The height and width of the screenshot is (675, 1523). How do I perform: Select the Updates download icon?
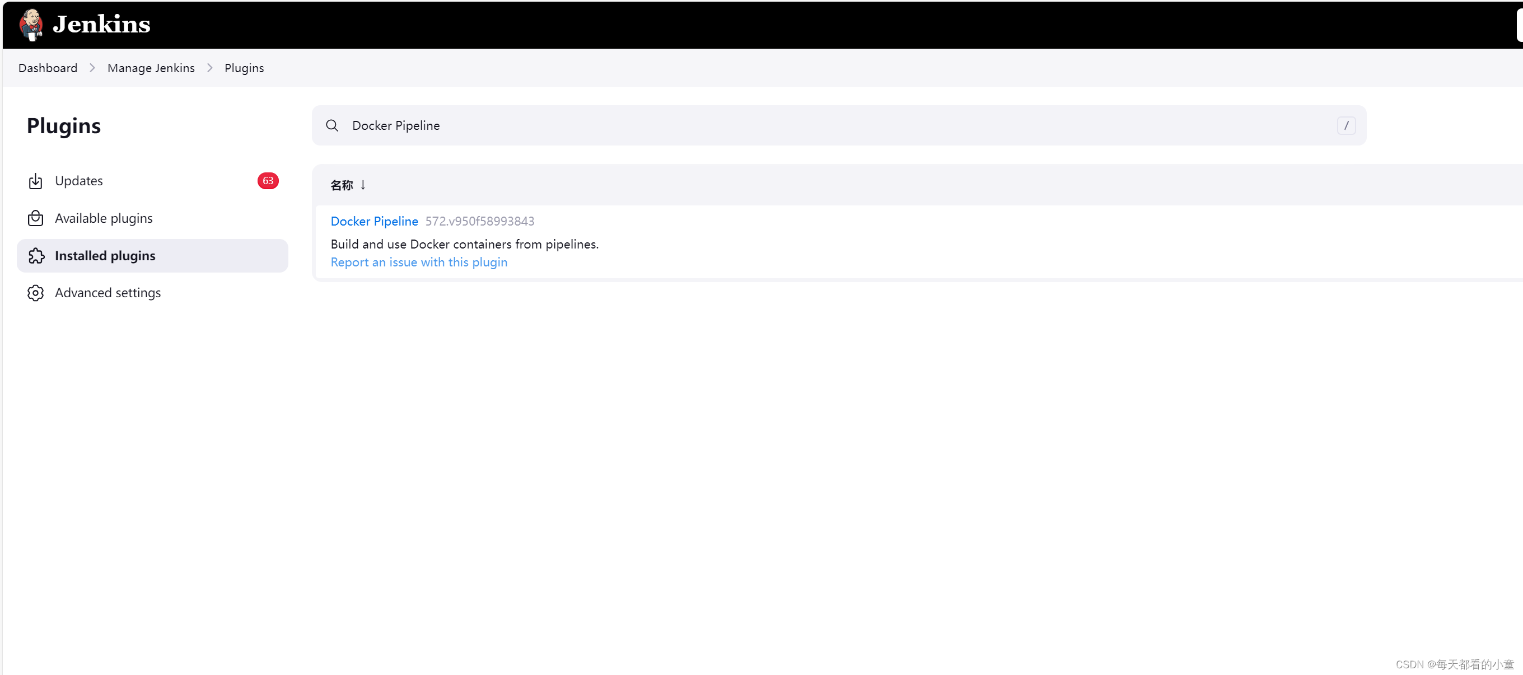36,181
